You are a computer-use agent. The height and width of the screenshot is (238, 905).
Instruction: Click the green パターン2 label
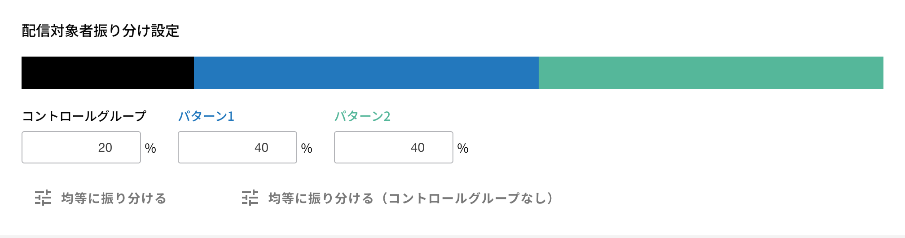[362, 116]
